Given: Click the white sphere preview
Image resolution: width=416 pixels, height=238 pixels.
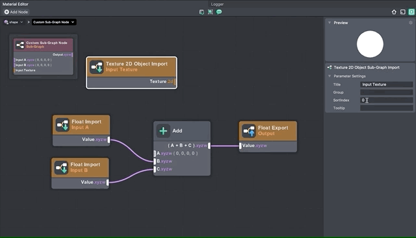Looking at the screenshot, I should tap(370, 44).
